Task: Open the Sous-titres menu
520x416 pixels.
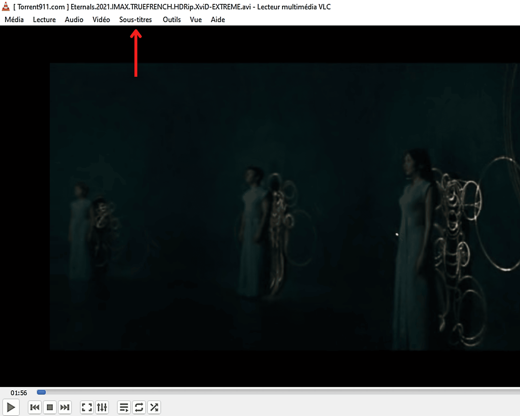Action: point(135,19)
